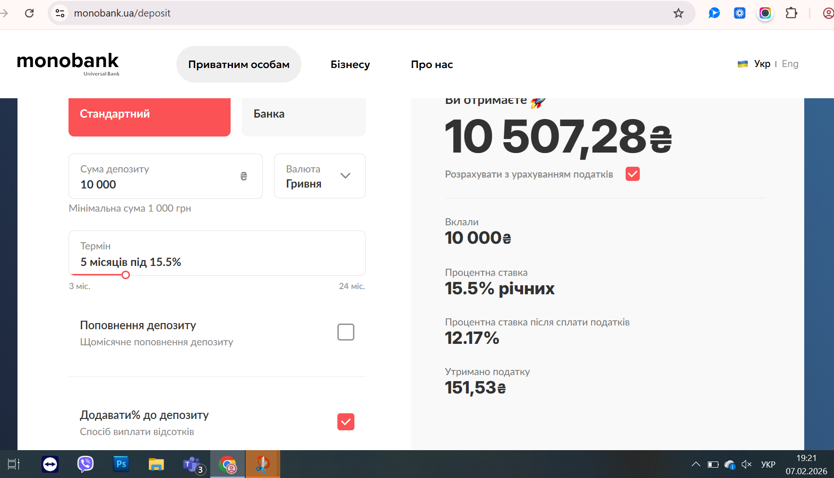The image size is (834, 478).
Task: Open the colorful circle extension icon
Action: (765, 13)
